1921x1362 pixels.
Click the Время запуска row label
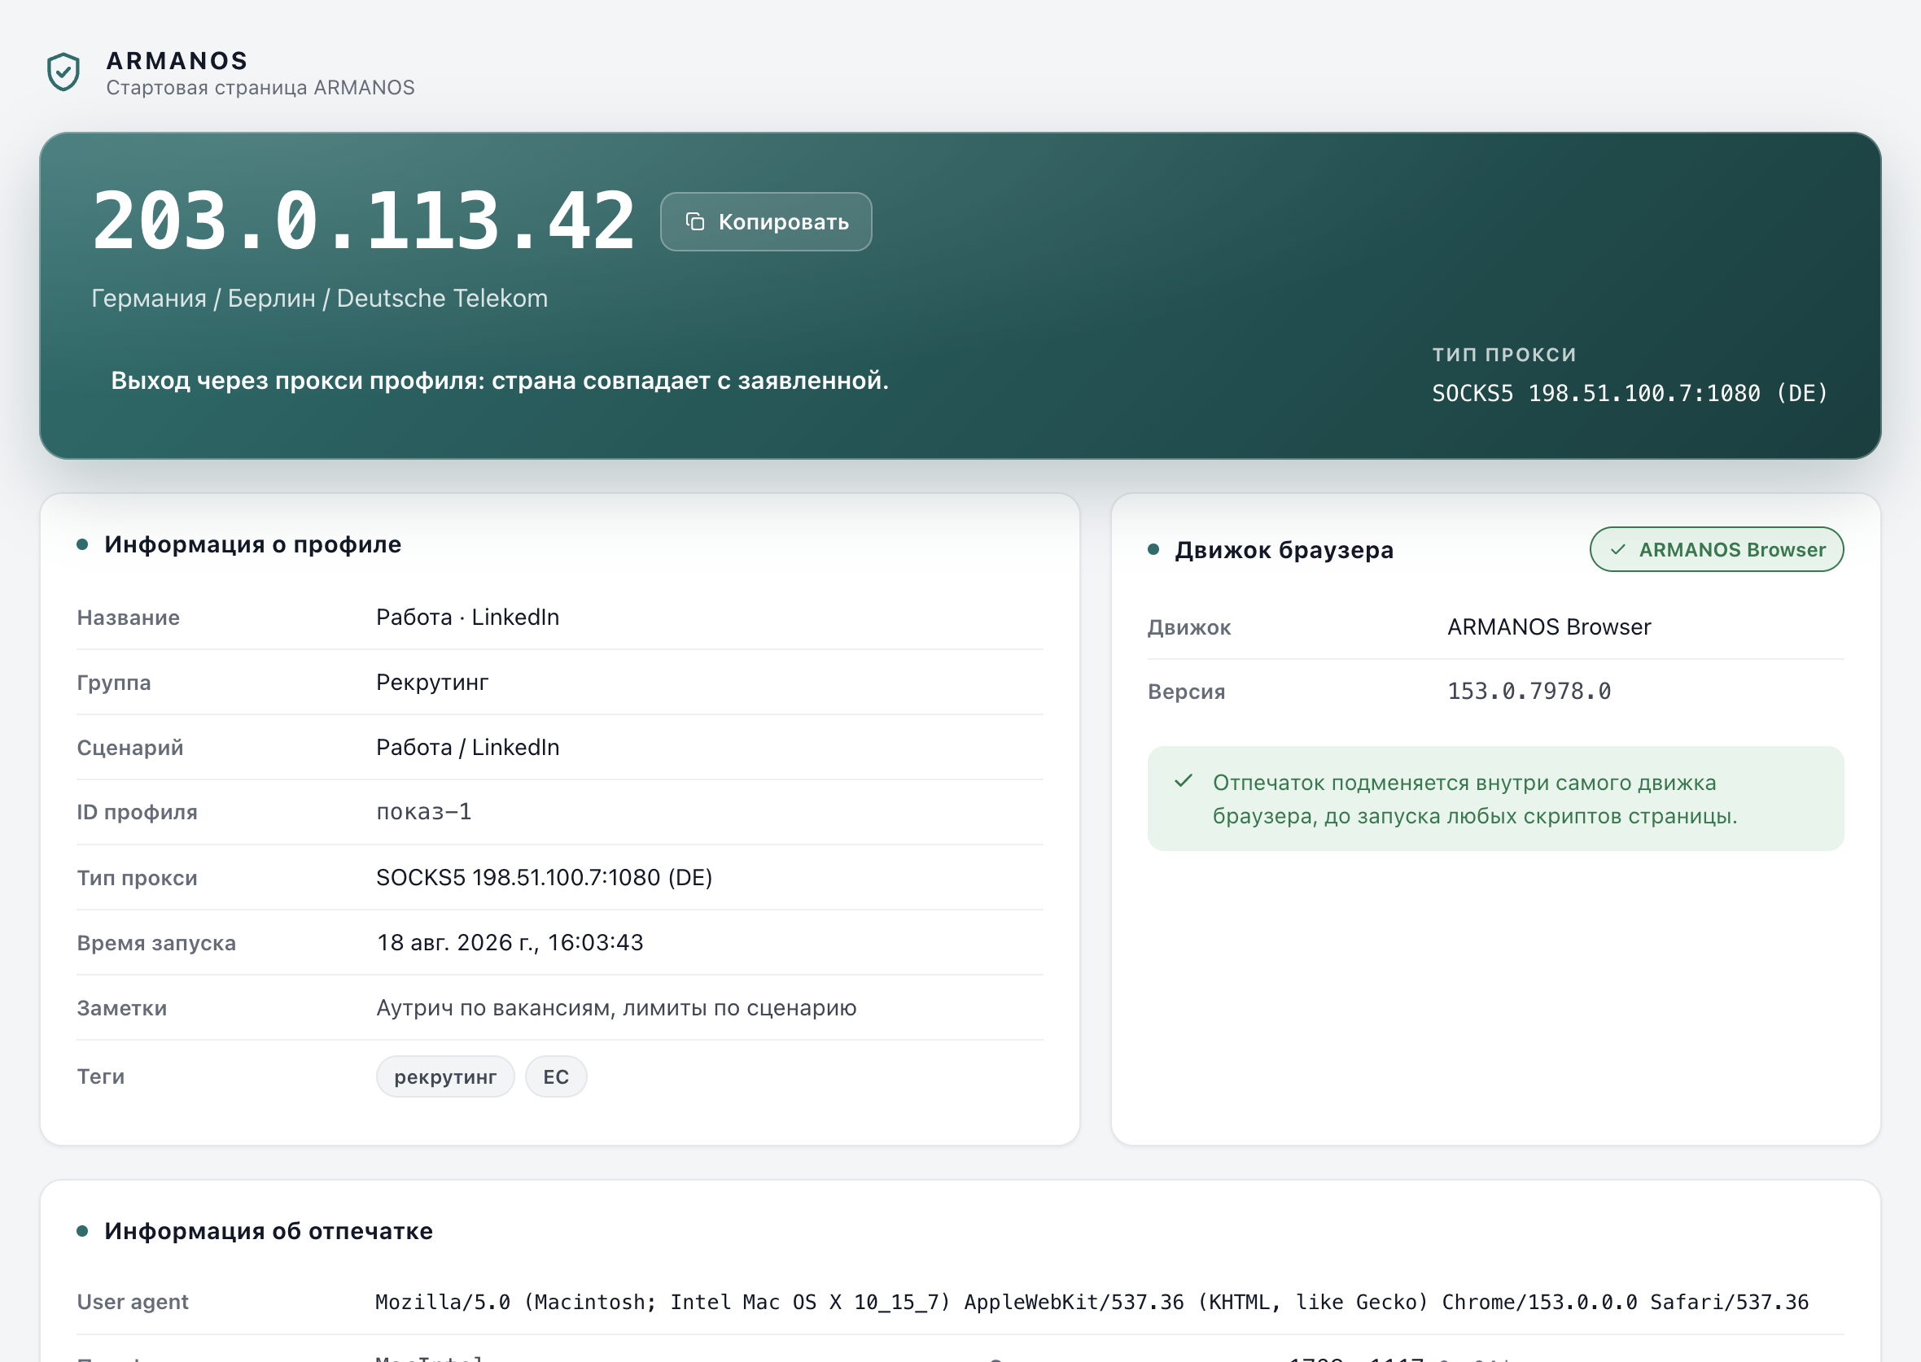[157, 943]
